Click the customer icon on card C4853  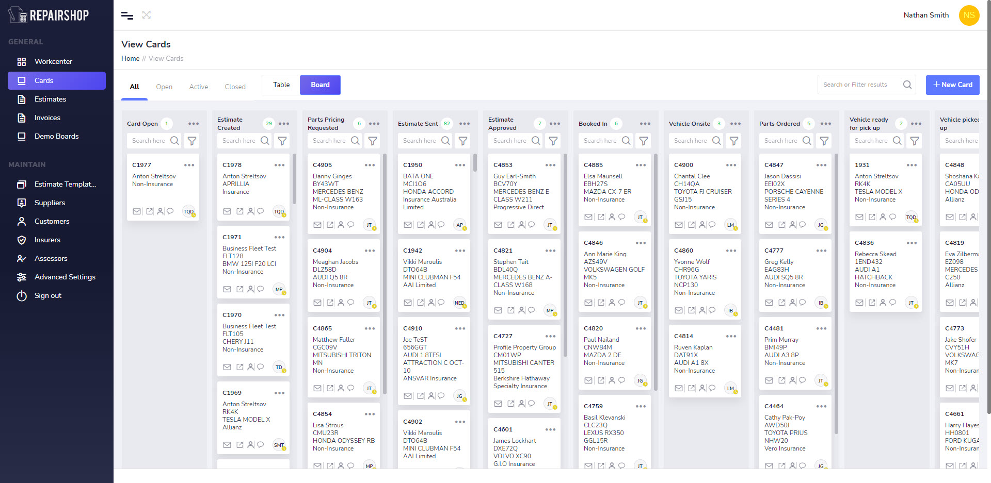click(x=522, y=225)
